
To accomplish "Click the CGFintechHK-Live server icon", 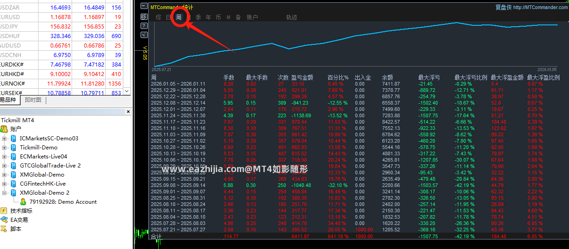I will click(x=14, y=183).
